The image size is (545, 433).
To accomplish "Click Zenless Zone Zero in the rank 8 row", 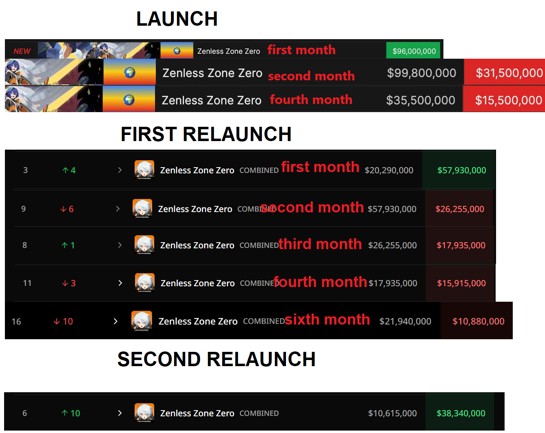I will pos(197,245).
